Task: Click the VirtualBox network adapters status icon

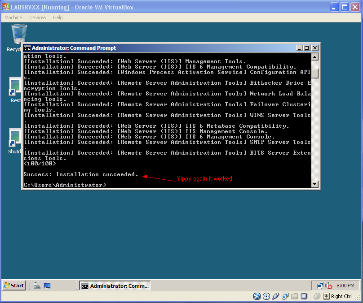Action: point(285,296)
